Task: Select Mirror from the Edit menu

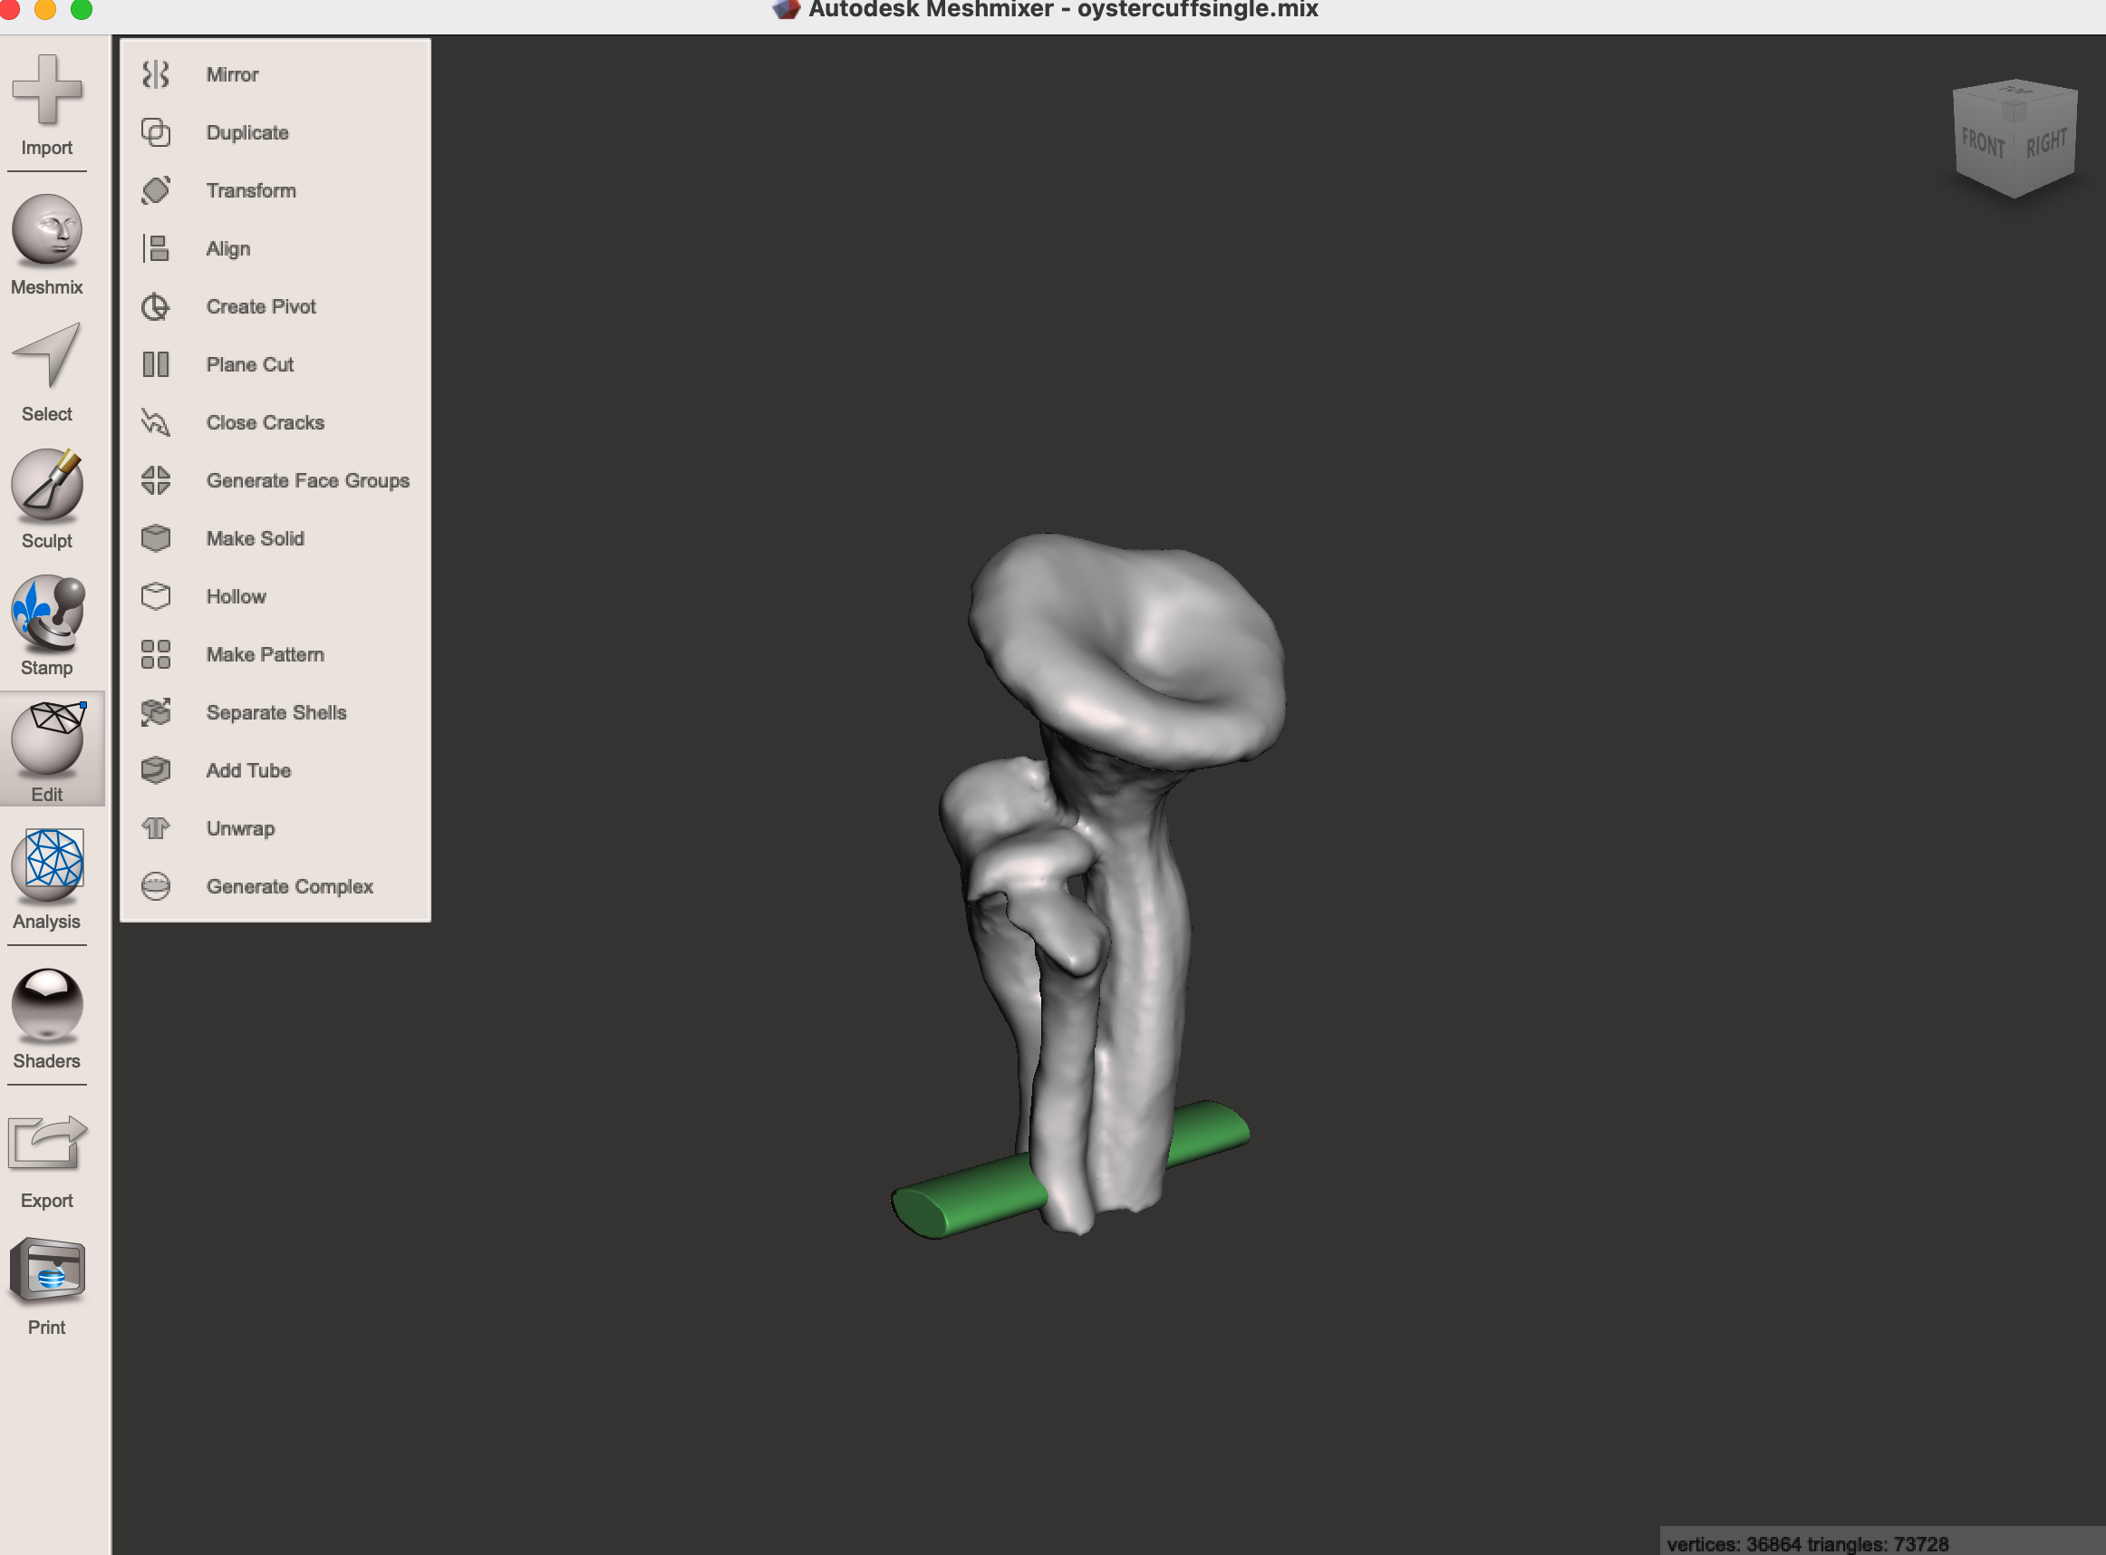Action: coord(232,74)
